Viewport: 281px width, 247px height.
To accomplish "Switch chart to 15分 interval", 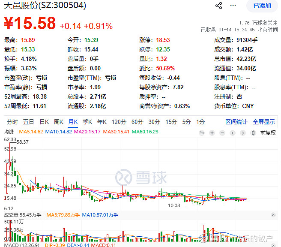I will click(171, 122).
